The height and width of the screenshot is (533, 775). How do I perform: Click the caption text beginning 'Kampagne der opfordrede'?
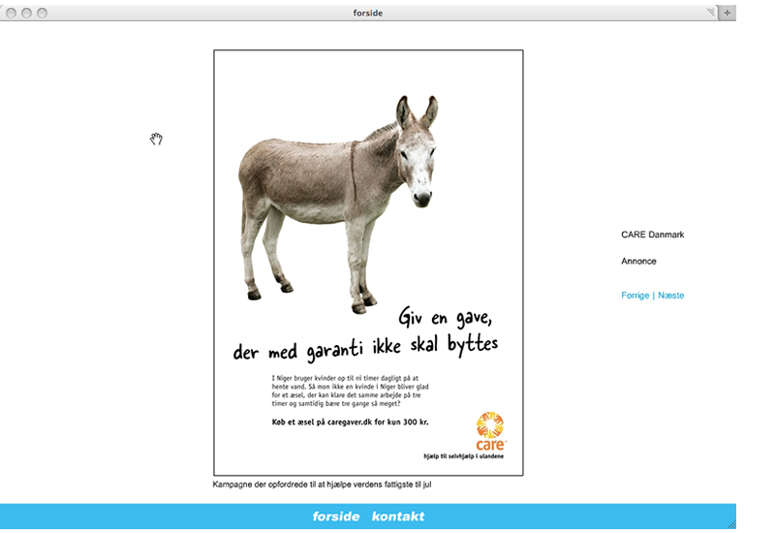(x=322, y=485)
